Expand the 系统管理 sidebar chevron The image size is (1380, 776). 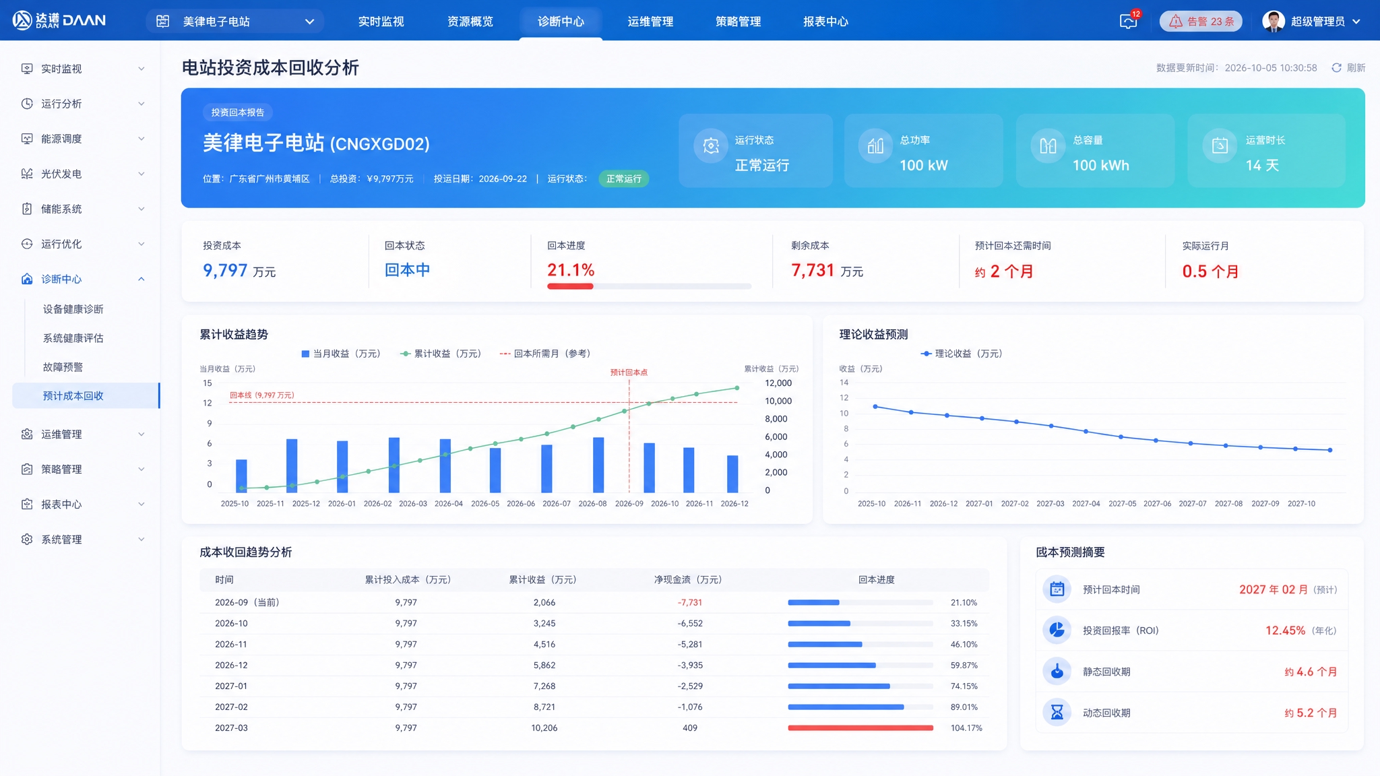point(142,540)
